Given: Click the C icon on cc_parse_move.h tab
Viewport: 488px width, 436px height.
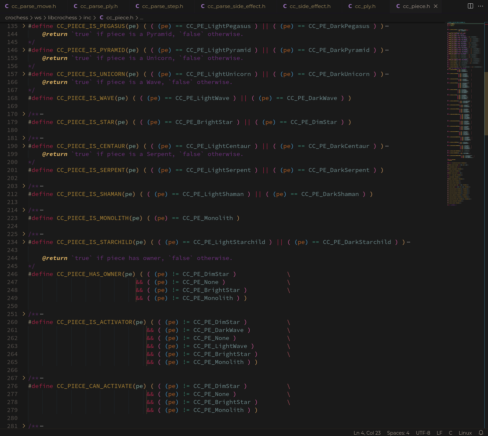Looking at the screenshot, I should (x=7, y=6).
